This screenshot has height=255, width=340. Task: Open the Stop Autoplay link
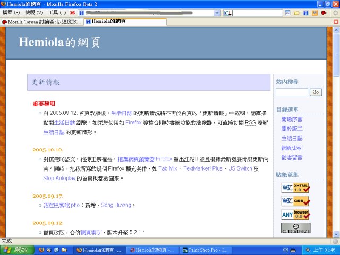point(59,178)
